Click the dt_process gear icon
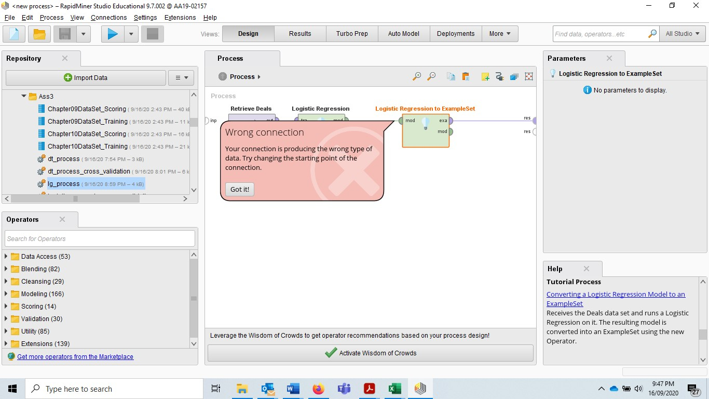This screenshot has width=709, height=399. (42, 159)
